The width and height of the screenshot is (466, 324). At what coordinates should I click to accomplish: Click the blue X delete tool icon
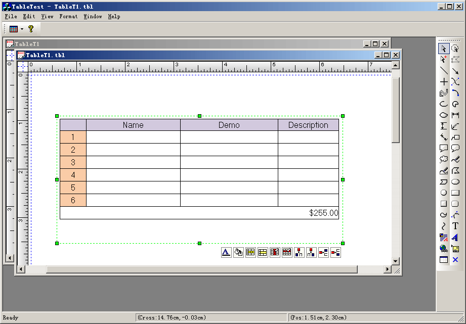pos(455,260)
